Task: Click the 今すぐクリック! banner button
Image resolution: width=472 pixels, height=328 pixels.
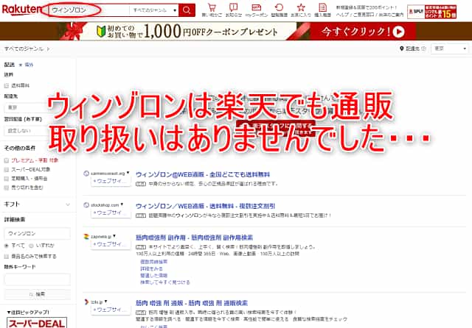Action: [363, 31]
